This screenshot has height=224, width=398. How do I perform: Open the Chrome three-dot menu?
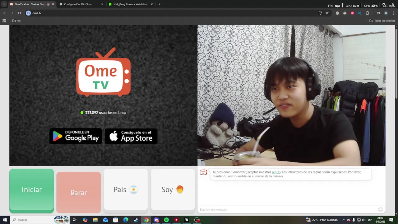[393, 13]
